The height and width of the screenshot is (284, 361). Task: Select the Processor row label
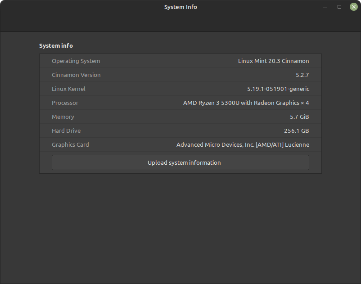click(x=65, y=103)
